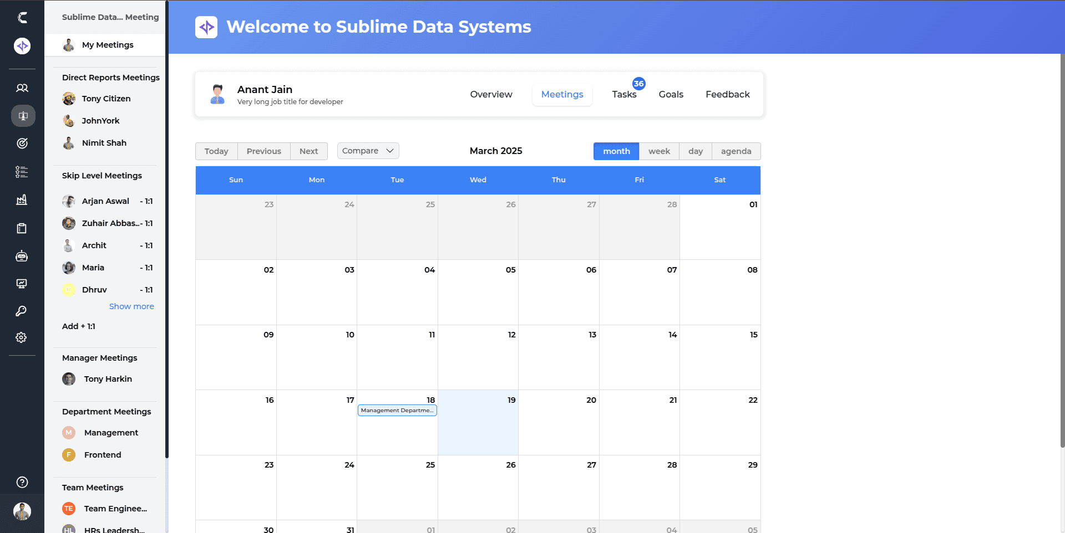Open the Sublime Data Systems company logo icon
The width and height of the screenshot is (1065, 533).
[22, 45]
